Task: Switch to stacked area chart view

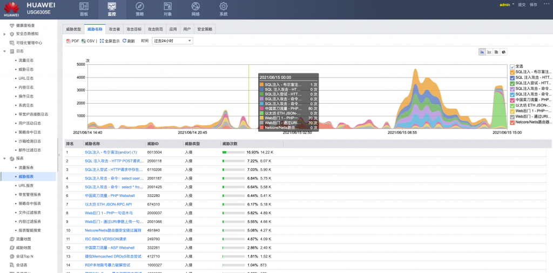Action: (482, 52)
